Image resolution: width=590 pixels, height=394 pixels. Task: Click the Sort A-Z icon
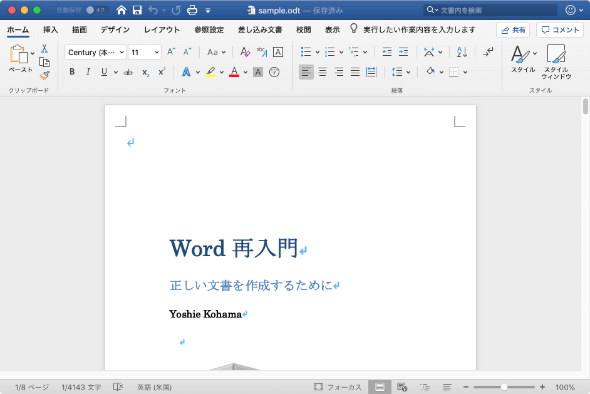click(462, 53)
